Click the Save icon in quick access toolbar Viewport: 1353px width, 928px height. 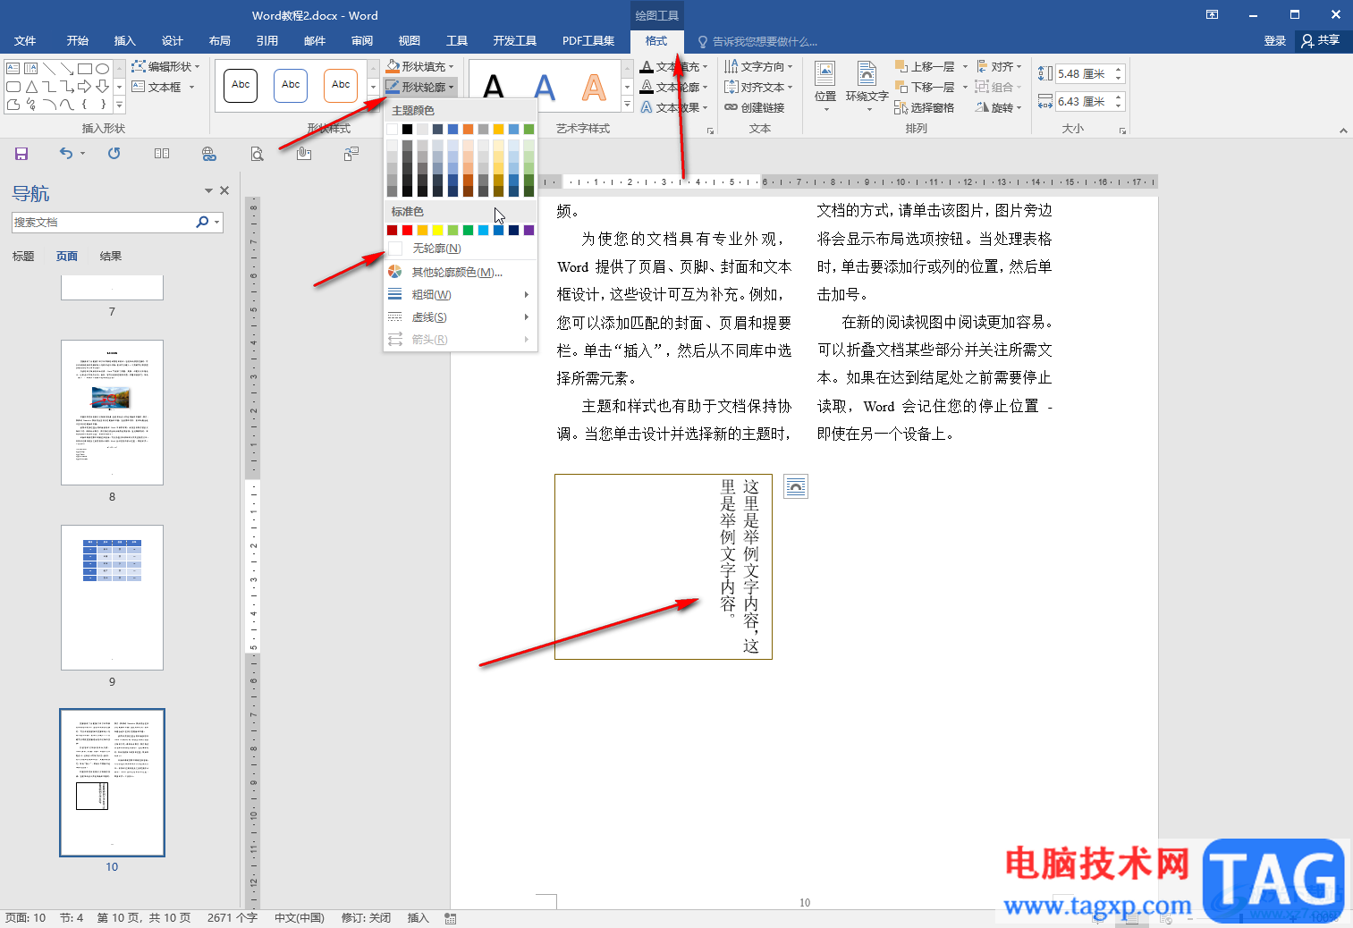click(21, 154)
